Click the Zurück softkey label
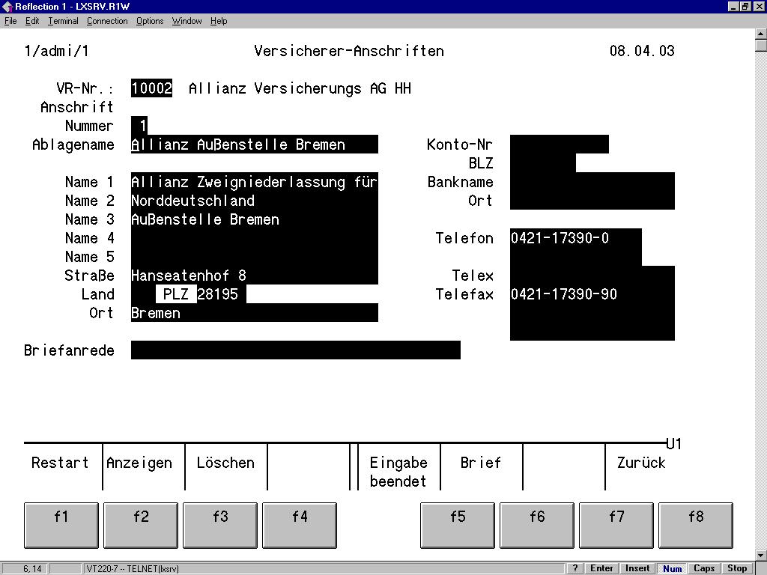Screen dimensions: 767x575 tap(641, 463)
